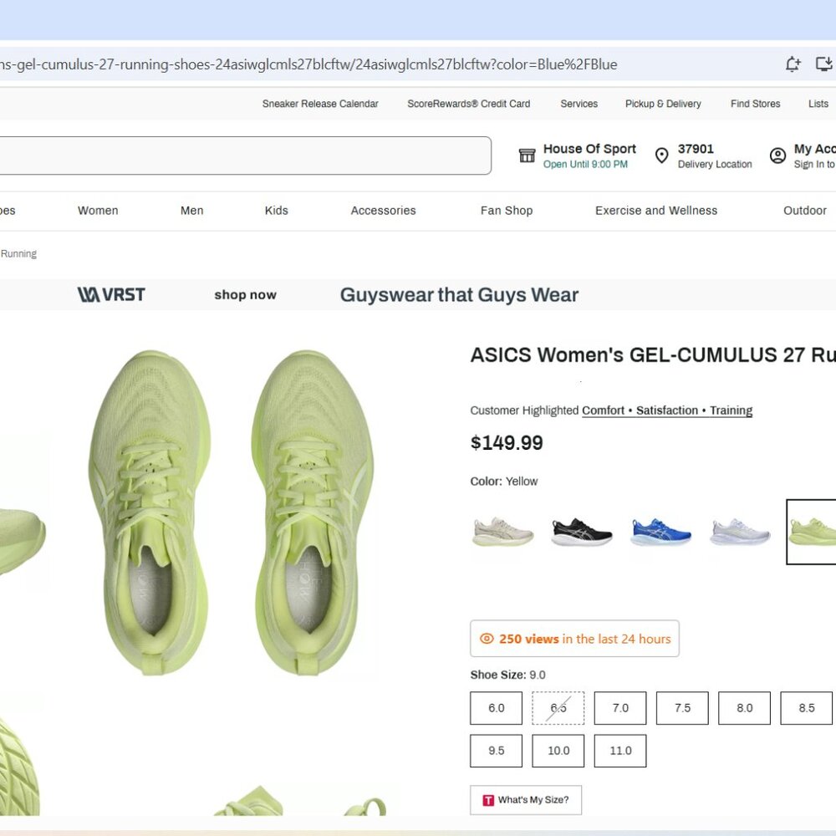Click the VRST logo in the banner

coord(111,294)
